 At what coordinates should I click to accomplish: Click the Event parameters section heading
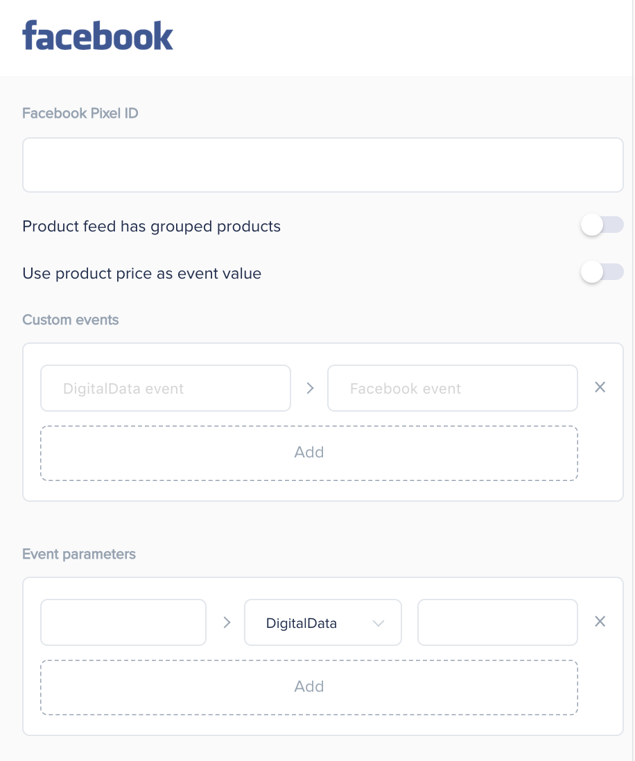[x=79, y=554]
